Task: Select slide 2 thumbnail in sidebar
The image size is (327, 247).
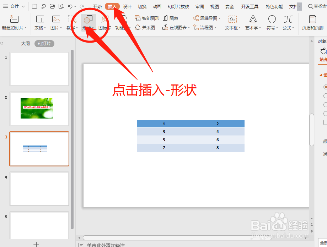Action: click(39, 109)
